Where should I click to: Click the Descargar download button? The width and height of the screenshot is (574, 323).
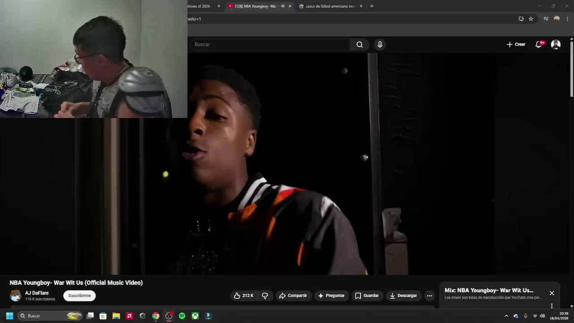tap(404, 296)
